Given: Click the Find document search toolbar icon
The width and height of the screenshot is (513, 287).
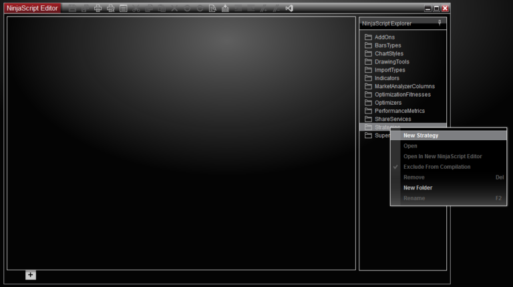Looking at the screenshot, I should (x=212, y=9).
